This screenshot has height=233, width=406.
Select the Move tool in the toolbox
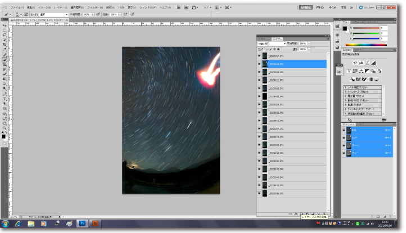pyautogui.click(x=4, y=25)
